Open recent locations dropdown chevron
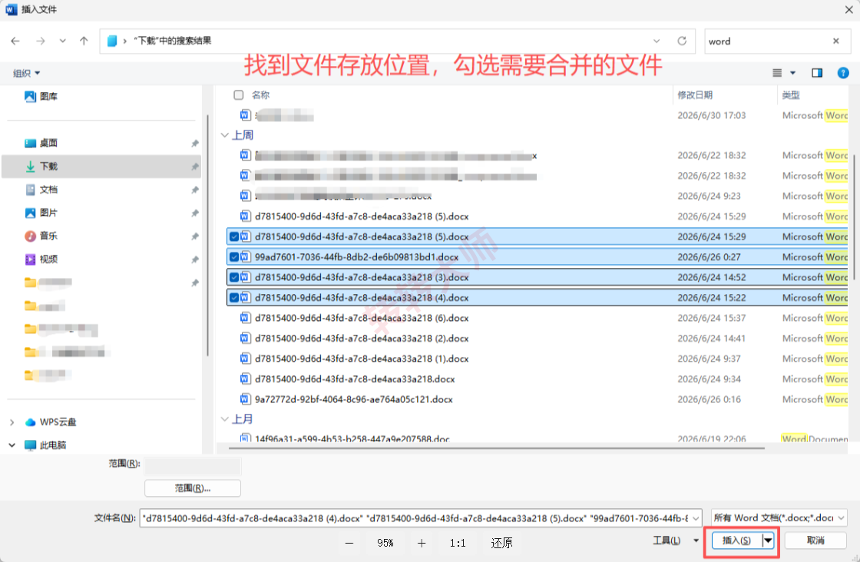Screen dimensions: 860x562 tap(62, 41)
